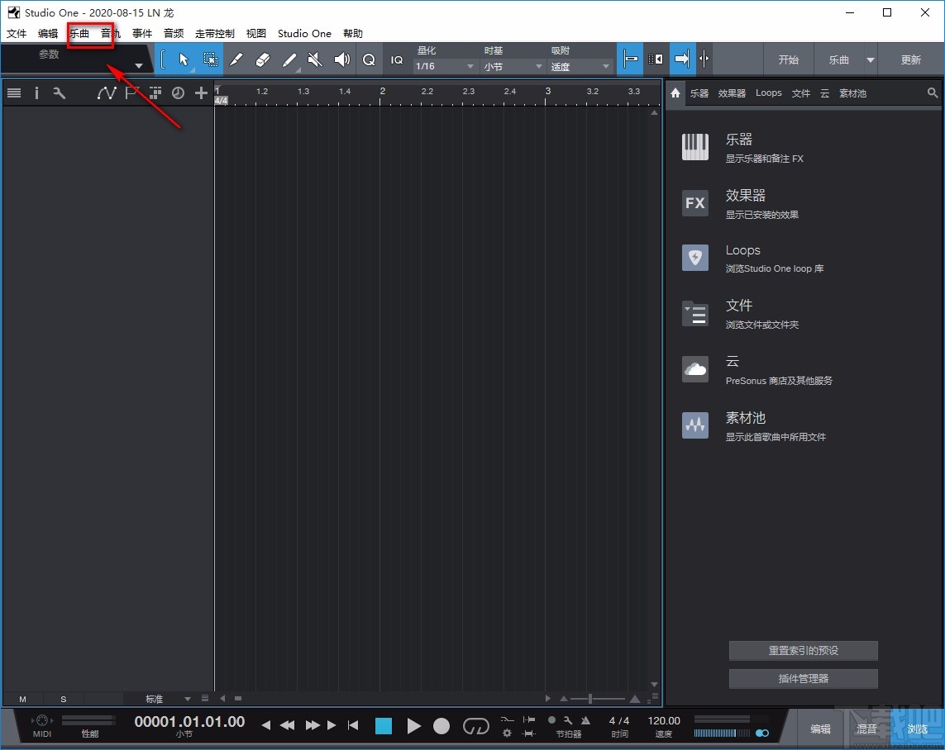Select the Split (knife) tool
This screenshot has width=945, height=750.
click(236, 59)
